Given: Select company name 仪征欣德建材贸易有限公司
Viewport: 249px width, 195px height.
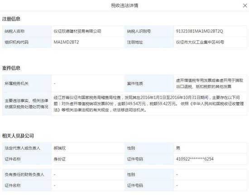Looking at the screenshot, I should [77, 31].
